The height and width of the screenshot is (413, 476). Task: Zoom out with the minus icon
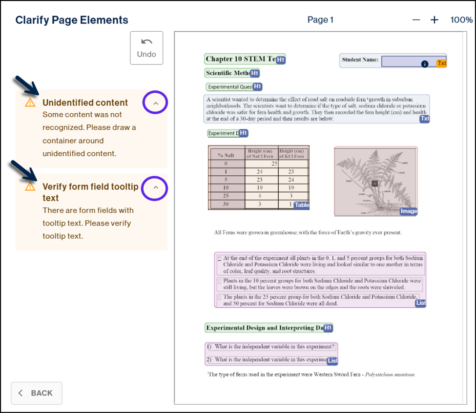416,20
